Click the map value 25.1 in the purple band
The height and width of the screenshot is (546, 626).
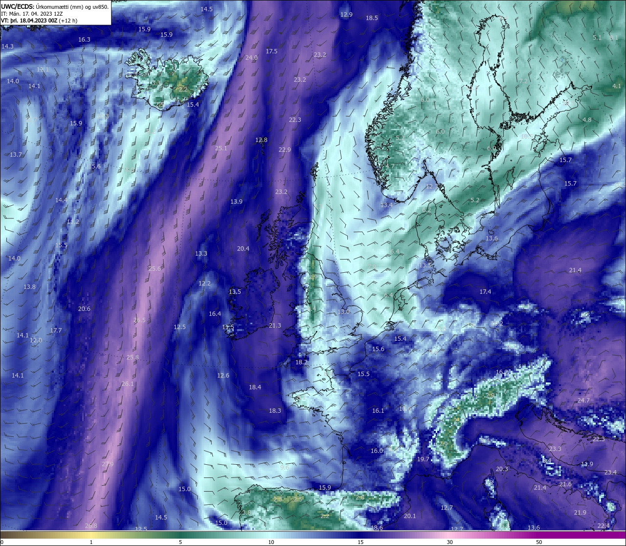221,148
